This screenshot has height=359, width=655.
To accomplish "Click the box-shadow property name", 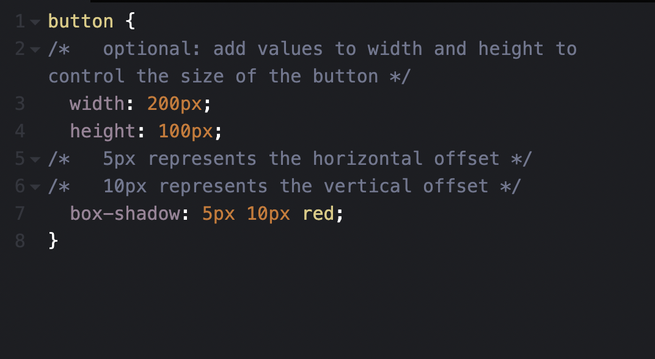I will pos(125,214).
